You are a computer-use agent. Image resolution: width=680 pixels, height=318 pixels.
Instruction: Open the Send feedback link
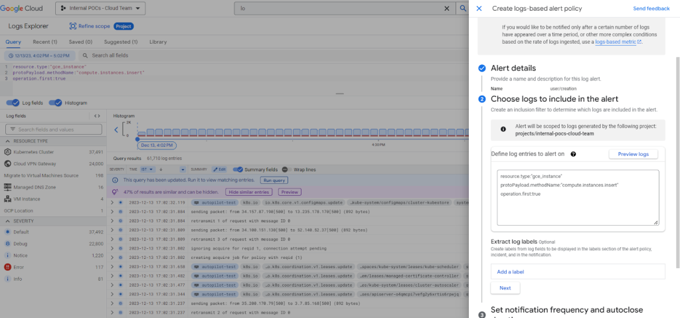tap(651, 8)
